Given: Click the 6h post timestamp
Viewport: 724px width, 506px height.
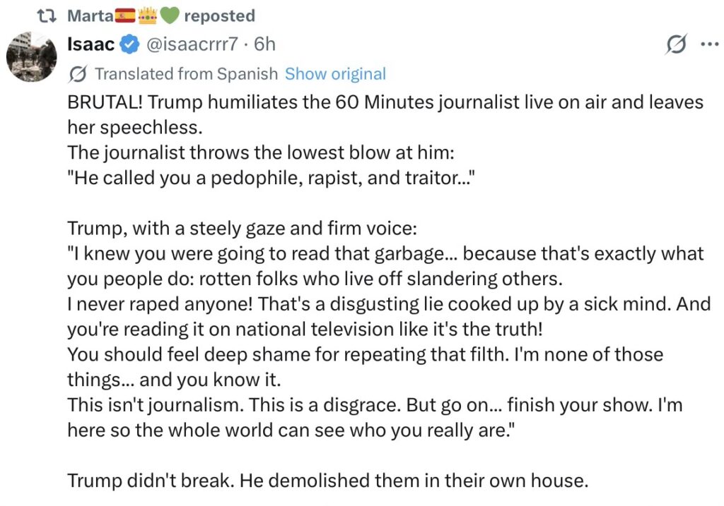Looking at the screenshot, I should 264,44.
